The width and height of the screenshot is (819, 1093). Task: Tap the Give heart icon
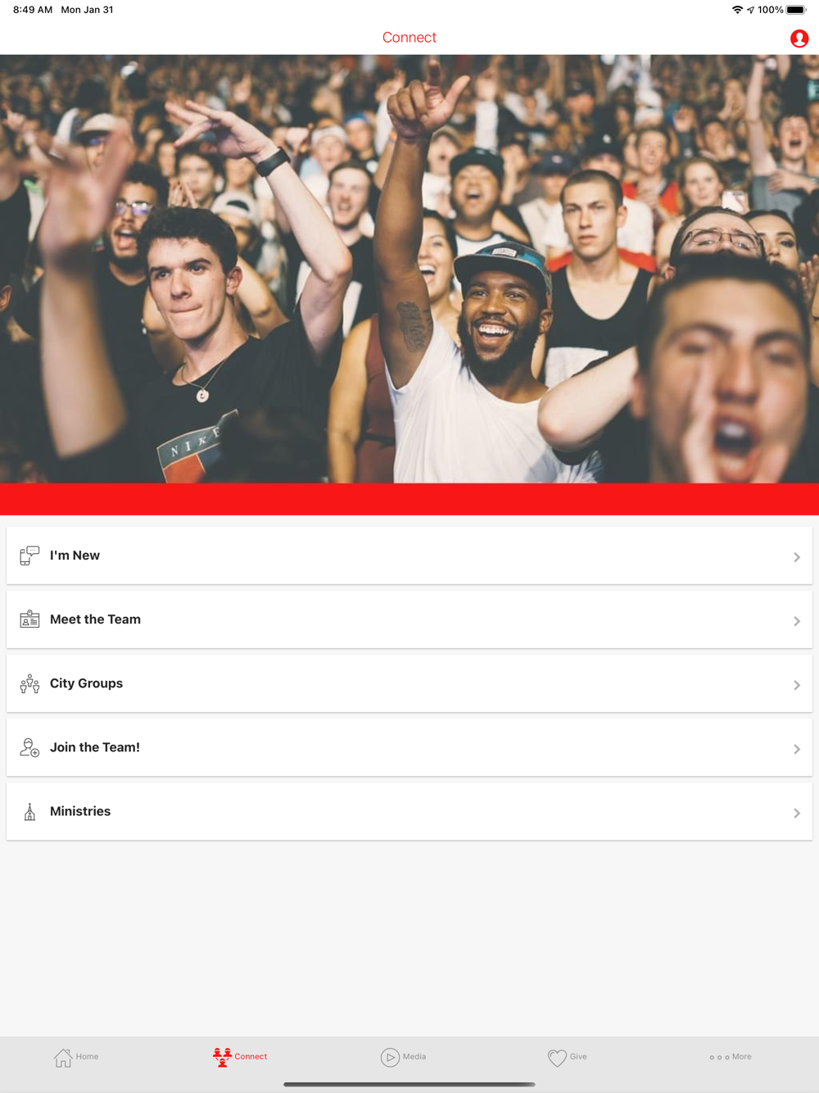557,1057
